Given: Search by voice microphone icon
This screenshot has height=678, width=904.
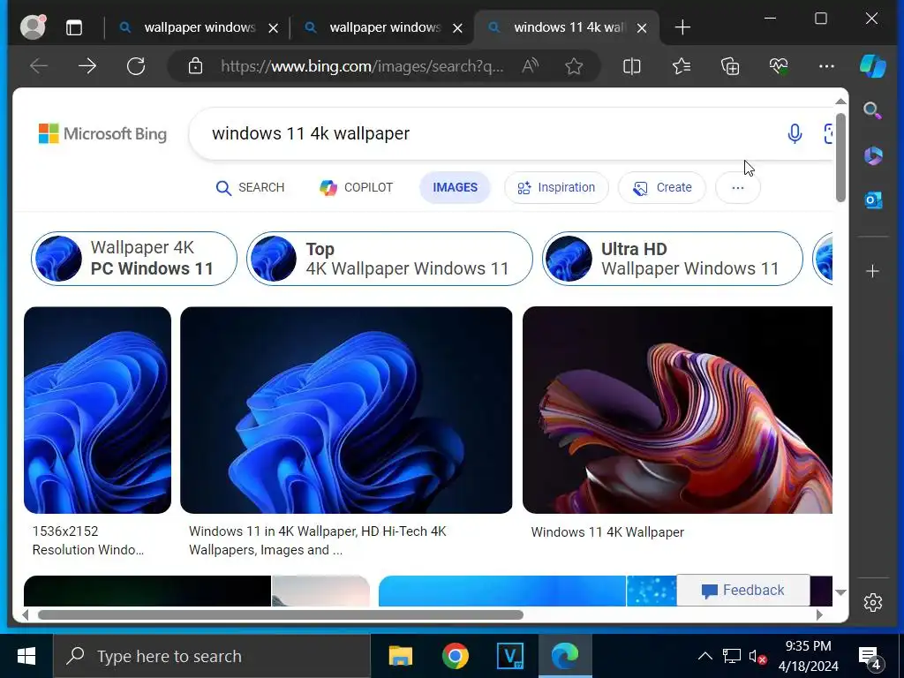Looking at the screenshot, I should point(795,134).
